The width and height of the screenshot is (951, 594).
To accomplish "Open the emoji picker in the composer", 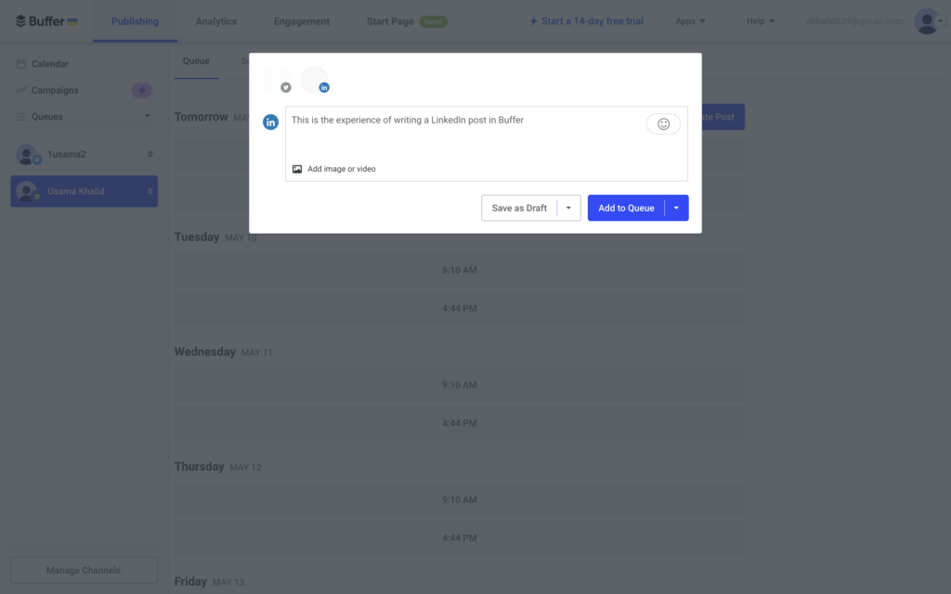I will [663, 123].
